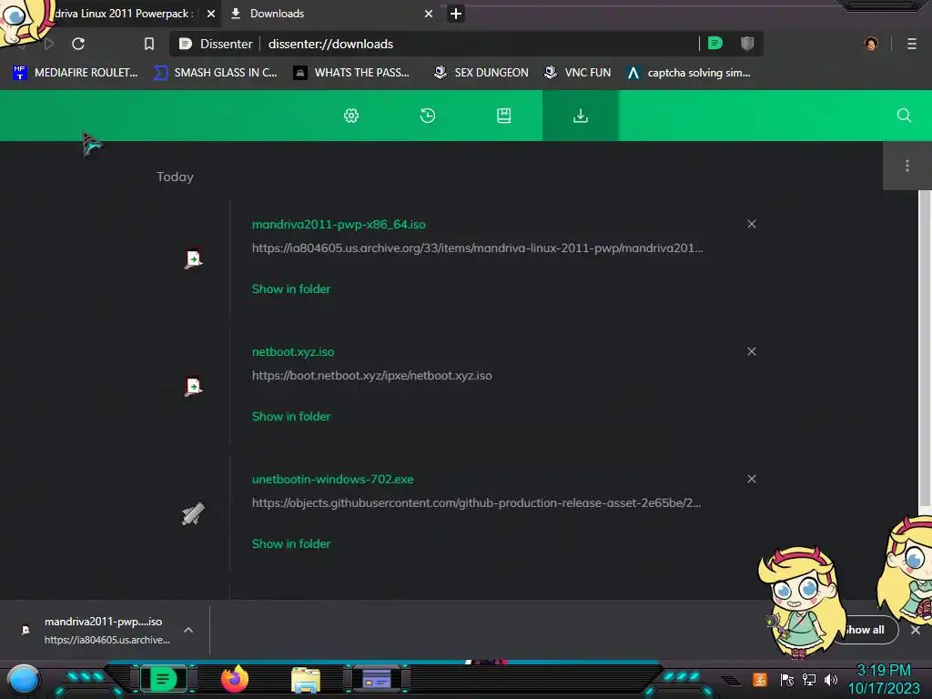The height and width of the screenshot is (699, 932).
Task: Reload the page with the refresh icon
Action: pos(78,44)
